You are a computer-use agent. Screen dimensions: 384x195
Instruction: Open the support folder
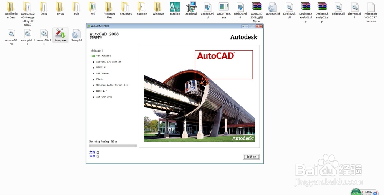[x=142, y=8]
